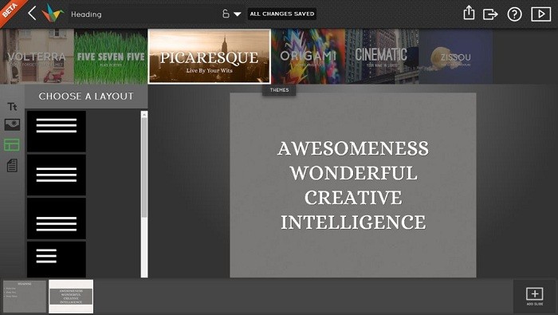This screenshot has height=315, width=558.
Task: Pick the Zissou theme
Action: [456, 57]
